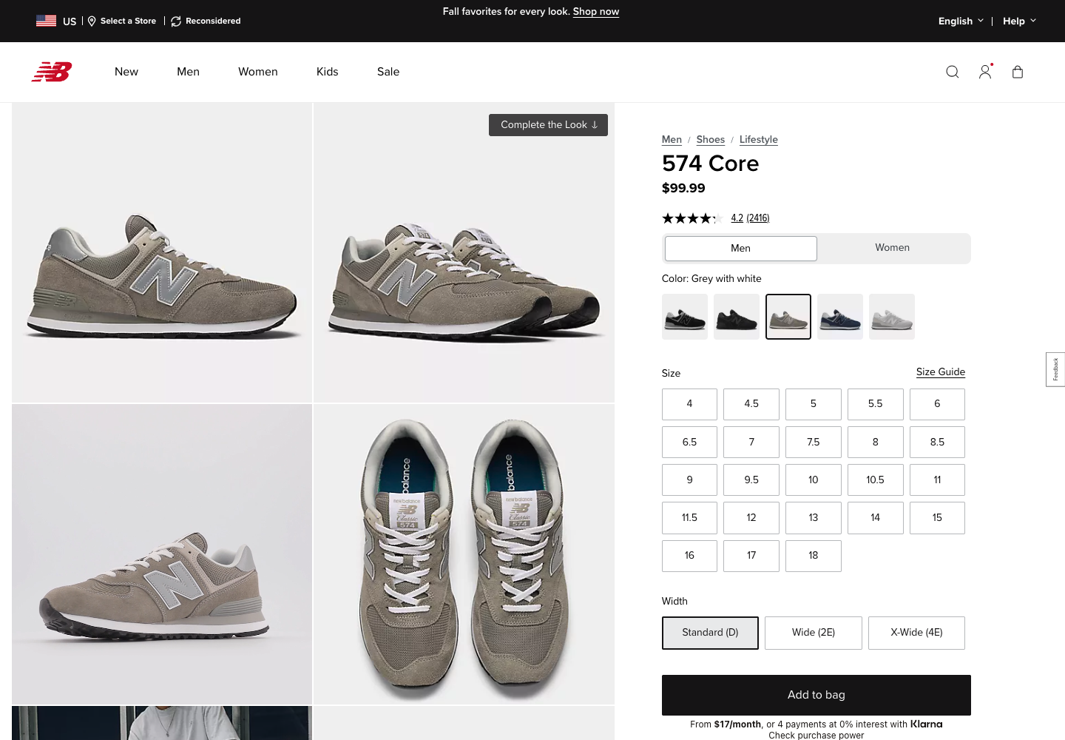The height and width of the screenshot is (740, 1065).
Task: Switch to Women gender option
Action: click(893, 248)
